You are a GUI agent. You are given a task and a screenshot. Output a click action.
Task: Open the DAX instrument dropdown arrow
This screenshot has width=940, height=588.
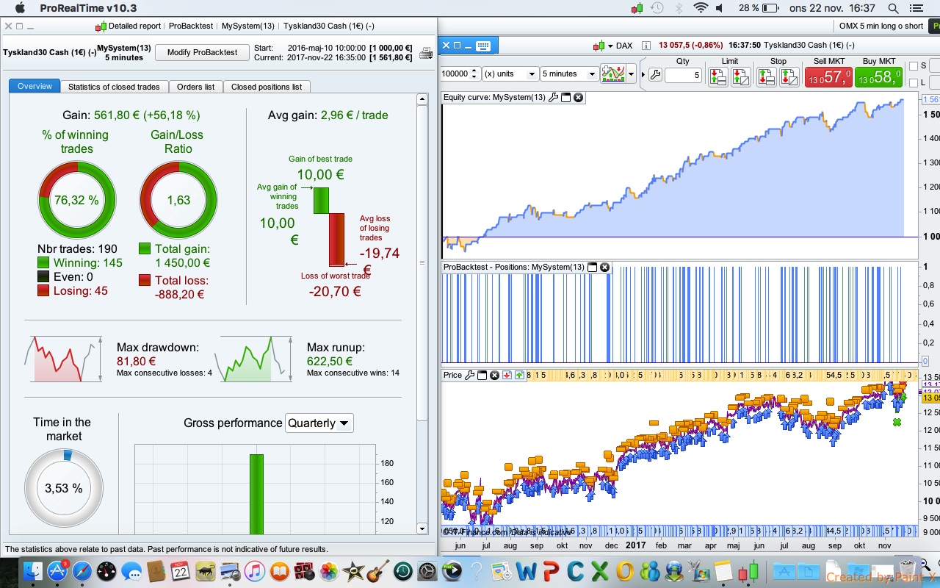click(610, 46)
